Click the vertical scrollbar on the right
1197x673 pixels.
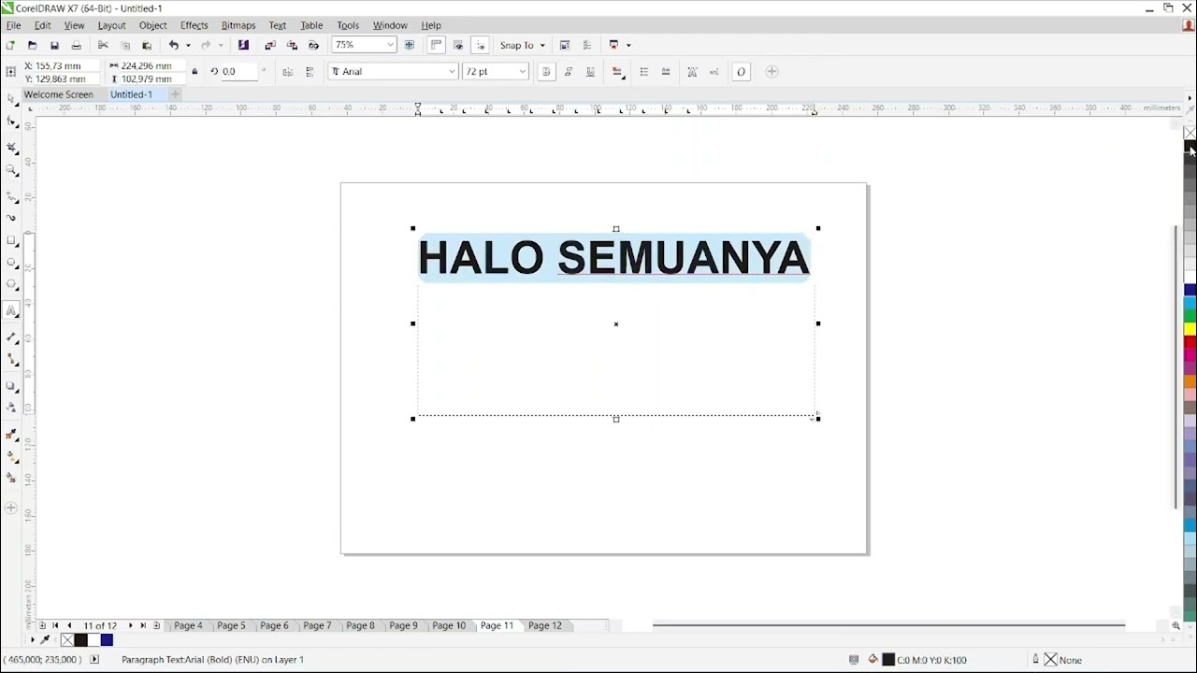click(1176, 366)
